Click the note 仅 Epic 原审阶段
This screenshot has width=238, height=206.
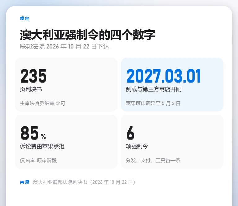click(38, 161)
